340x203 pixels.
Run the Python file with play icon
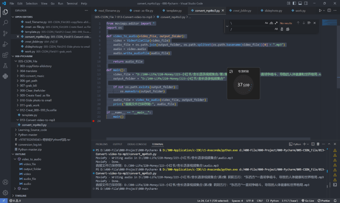[x=320, y=11]
